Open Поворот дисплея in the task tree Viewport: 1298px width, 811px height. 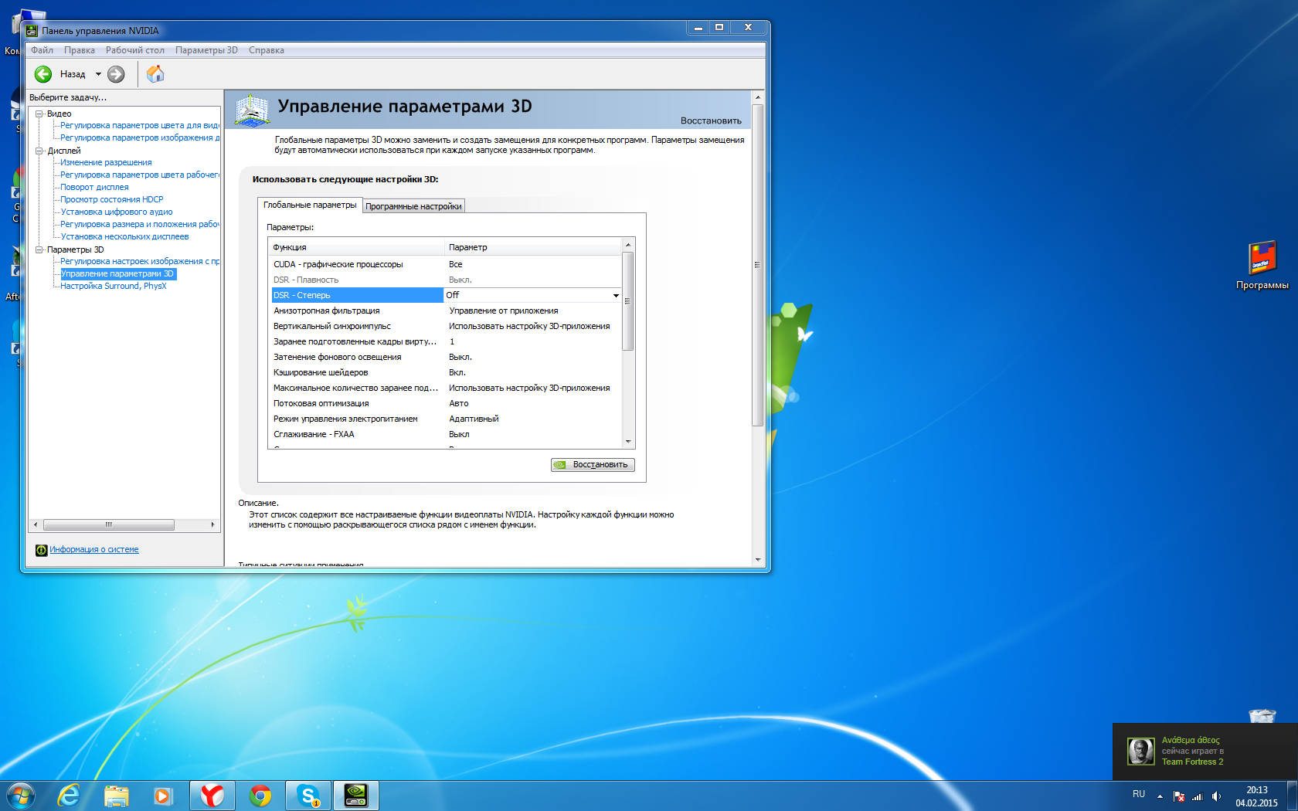[x=95, y=188]
